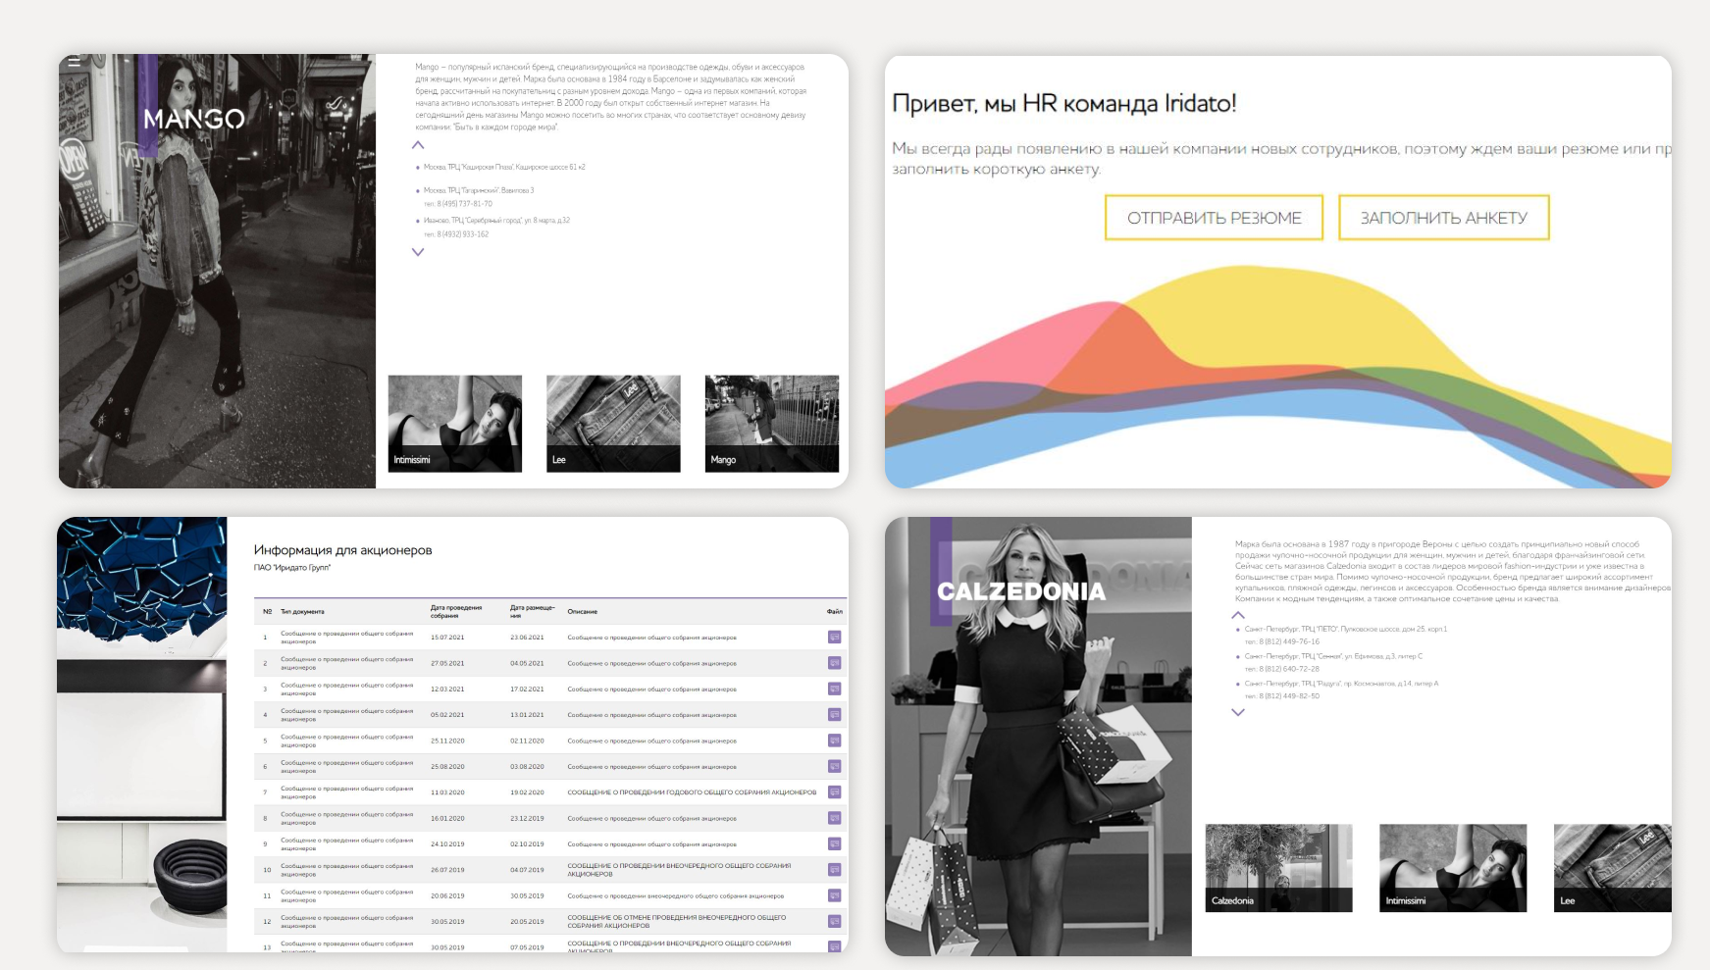1710x970 pixels.
Task: Click the 'Дата проведения собрания' column header
Action: pyautogui.click(x=456, y=612)
